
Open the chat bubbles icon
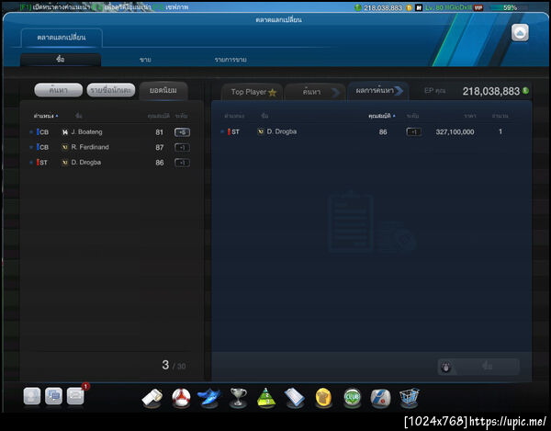pyautogui.click(x=54, y=396)
